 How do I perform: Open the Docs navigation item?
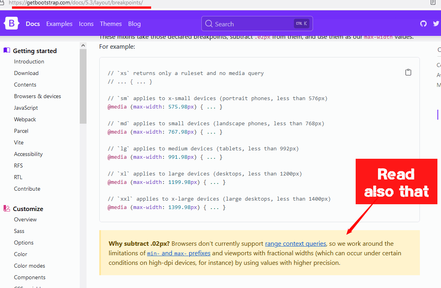pos(33,24)
